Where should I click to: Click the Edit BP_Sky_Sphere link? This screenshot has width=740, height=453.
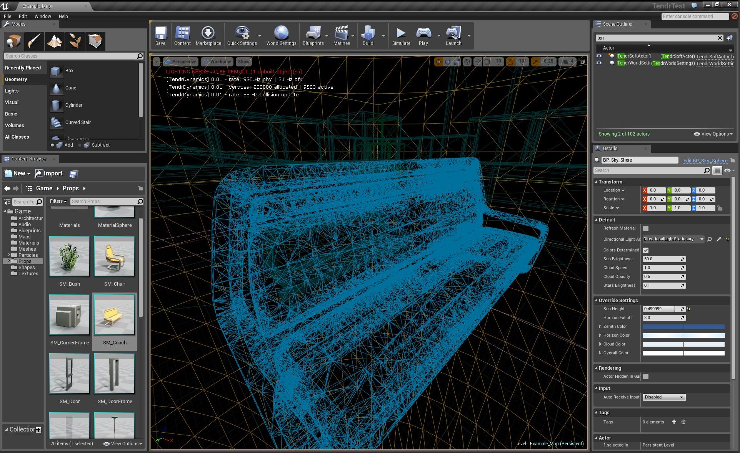(705, 160)
